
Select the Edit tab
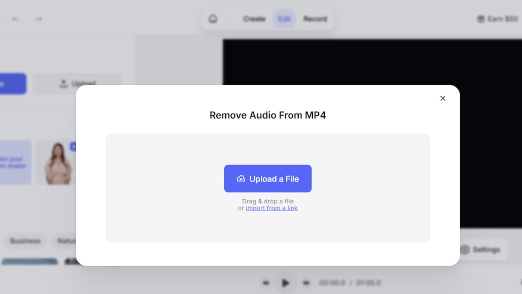coord(284,19)
